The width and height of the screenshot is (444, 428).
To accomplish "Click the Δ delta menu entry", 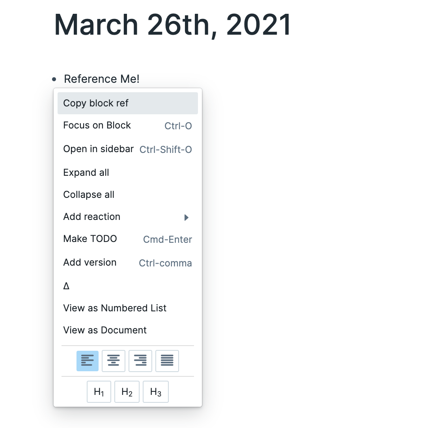I will coord(66,286).
